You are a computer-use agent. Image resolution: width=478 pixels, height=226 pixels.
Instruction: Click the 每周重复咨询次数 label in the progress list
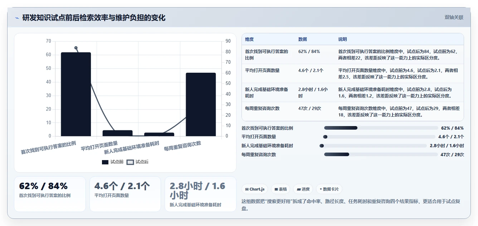[x=259, y=154]
